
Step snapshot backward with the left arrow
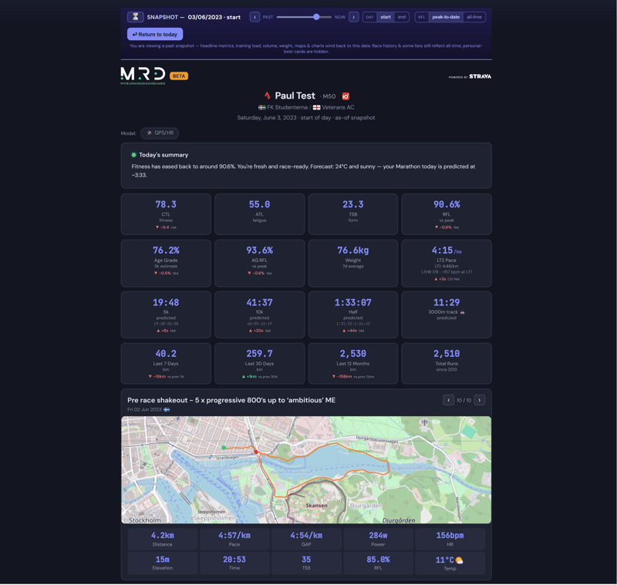click(x=255, y=17)
